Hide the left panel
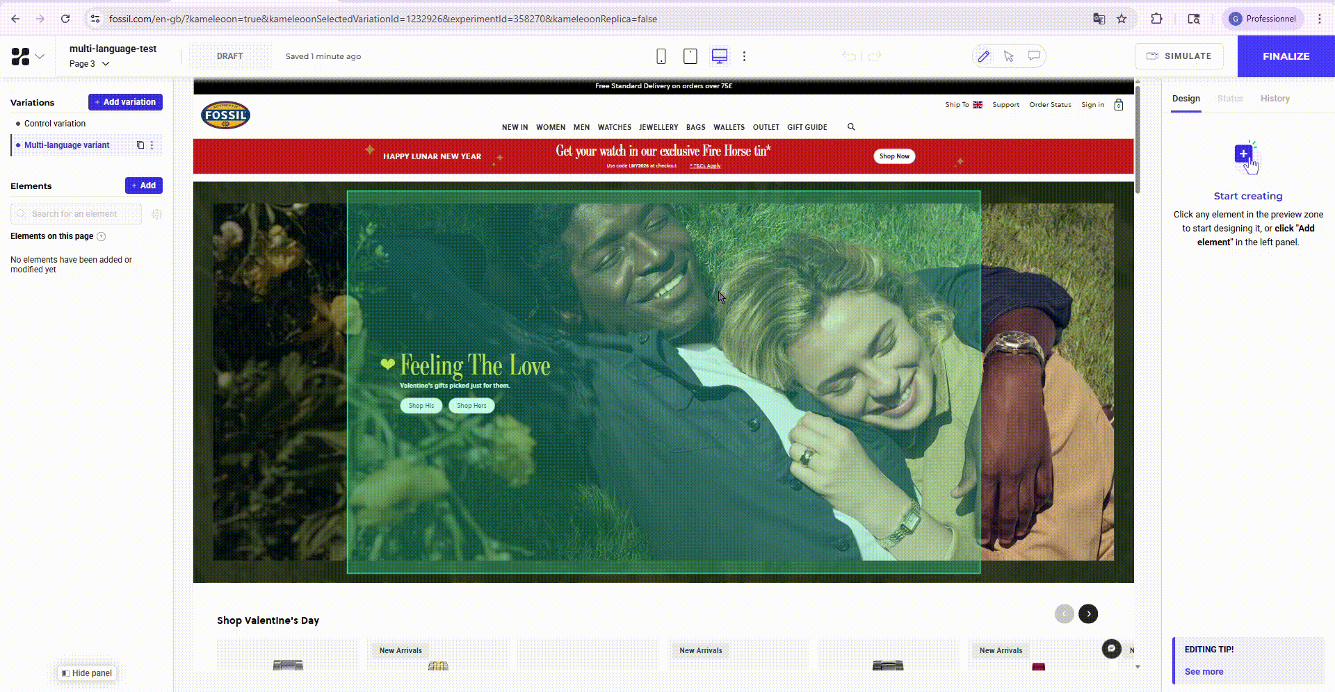The image size is (1335, 692). tap(87, 673)
